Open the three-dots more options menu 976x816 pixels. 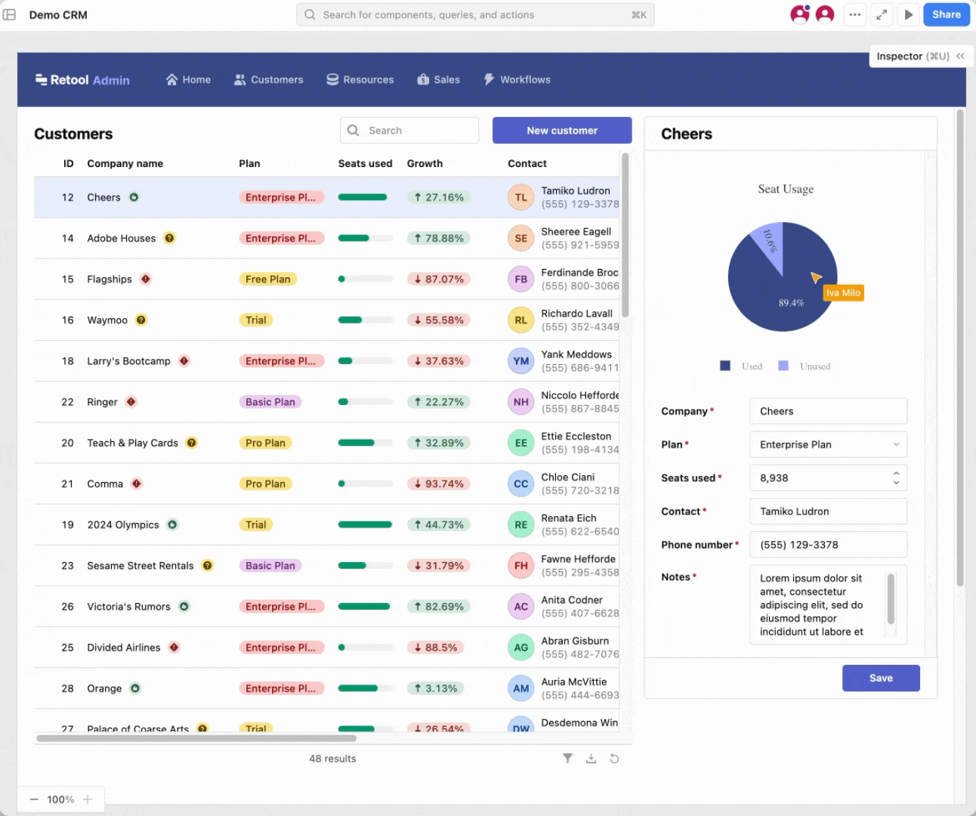point(854,14)
